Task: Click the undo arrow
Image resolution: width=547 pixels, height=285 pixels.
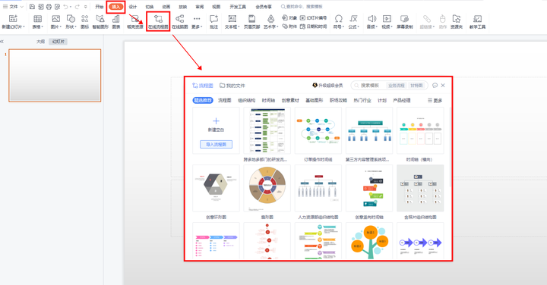Action: coord(65,7)
